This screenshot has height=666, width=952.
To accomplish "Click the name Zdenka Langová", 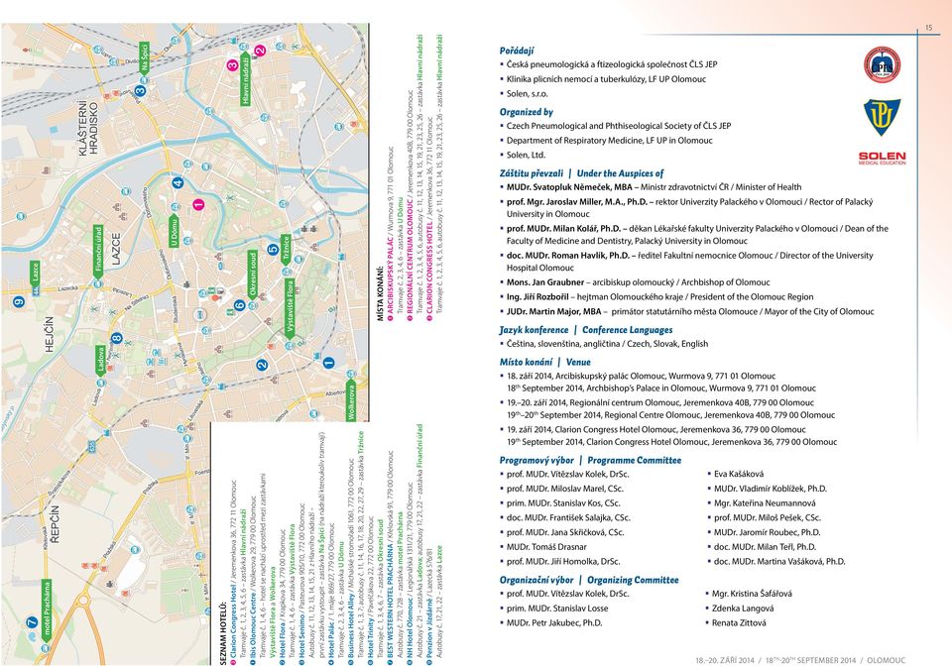I will [x=743, y=608].
